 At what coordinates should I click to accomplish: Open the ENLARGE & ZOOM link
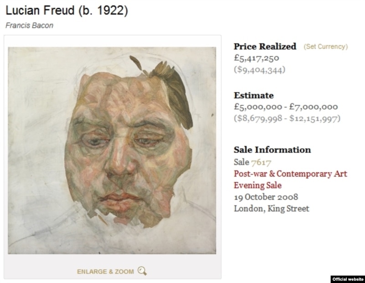[x=105, y=272]
